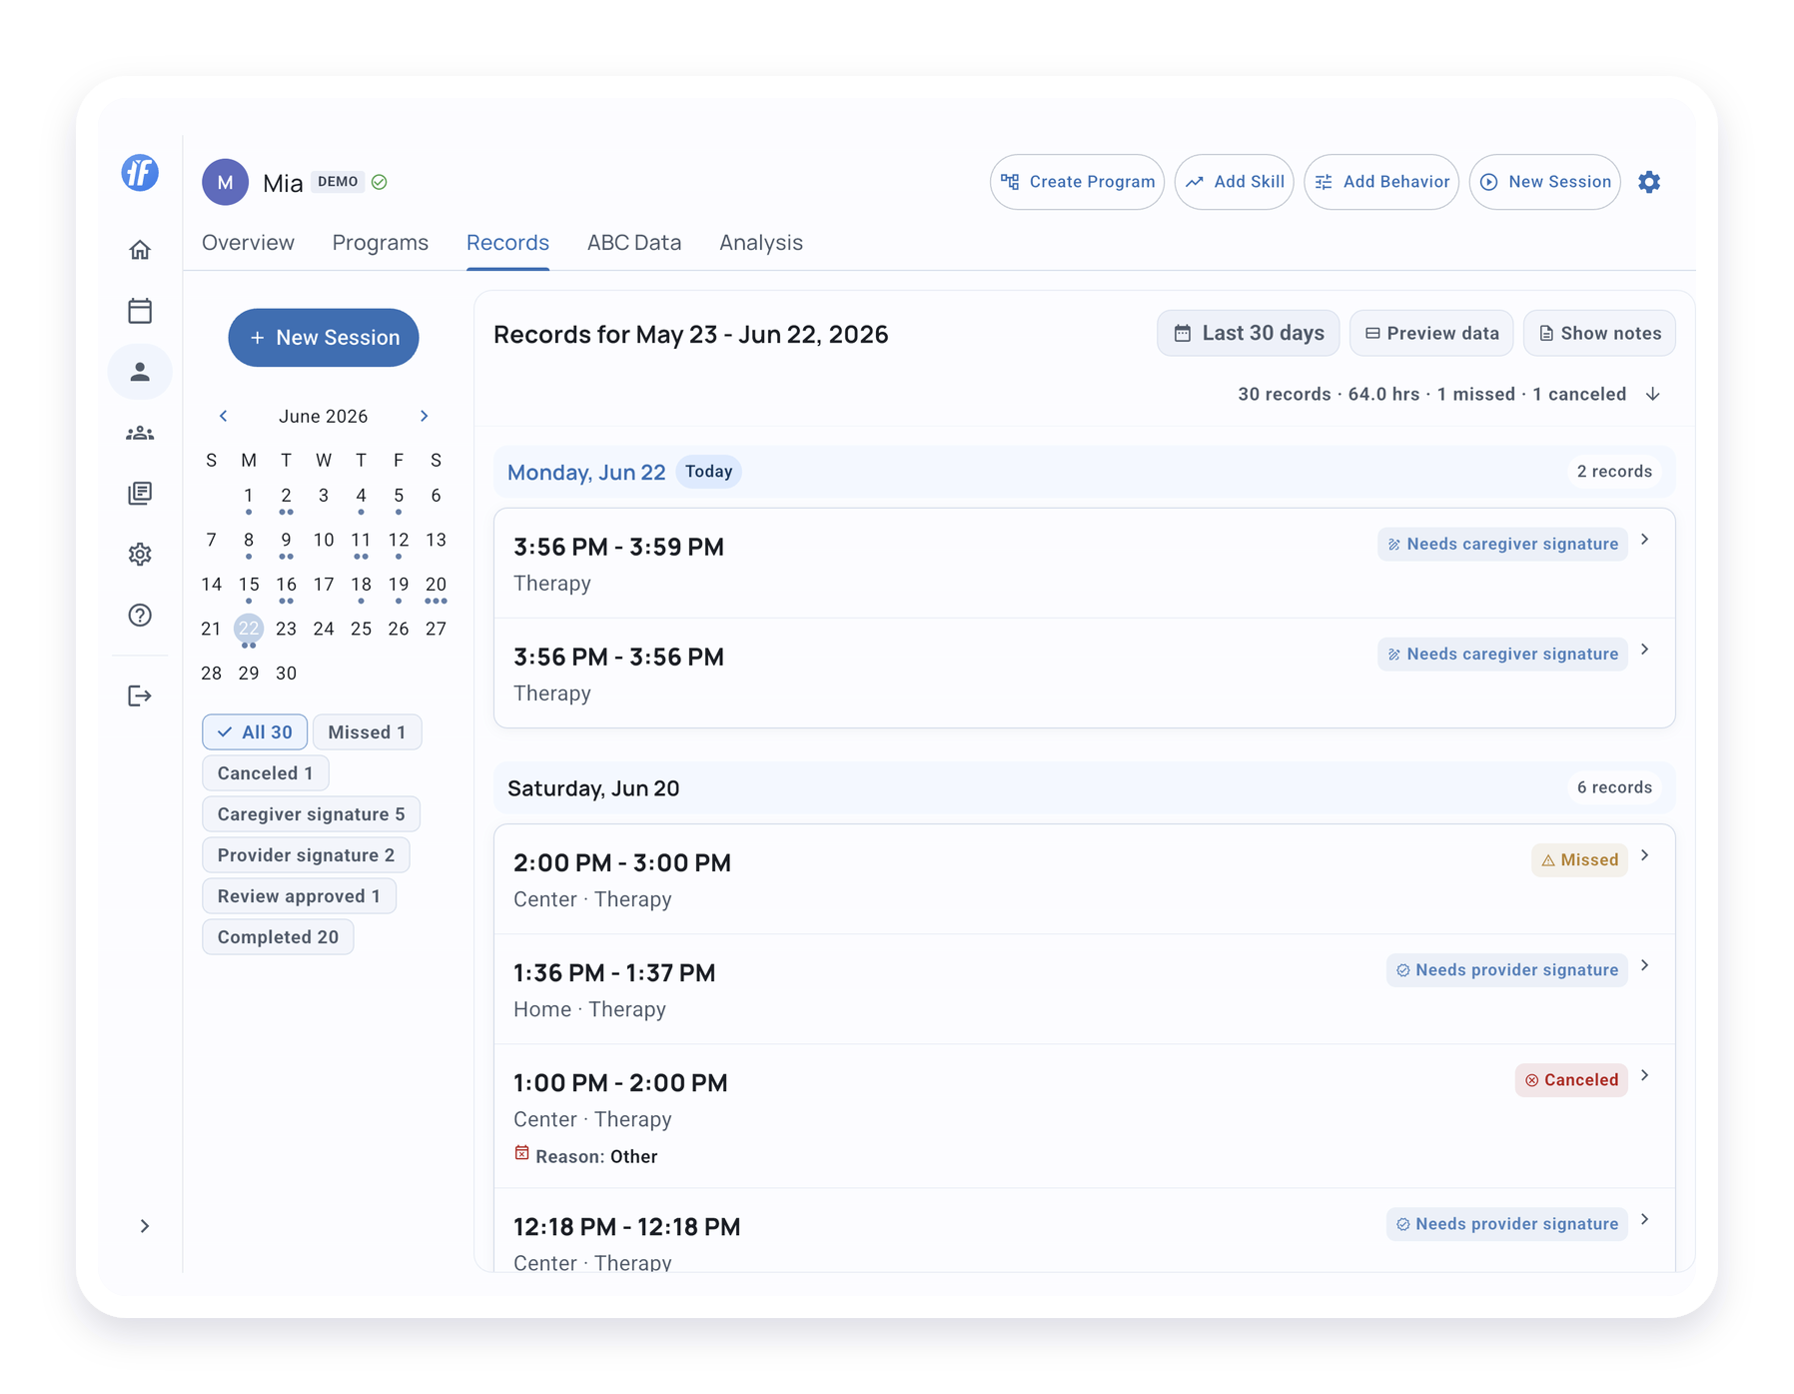Start New Session from top header
Image resolution: width=1794 pixels, height=1394 pixels.
click(x=1544, y=182)
